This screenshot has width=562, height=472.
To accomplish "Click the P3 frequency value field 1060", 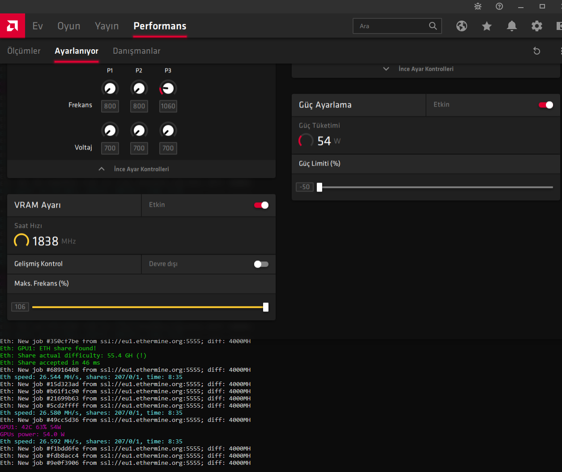I will (168, 106).
